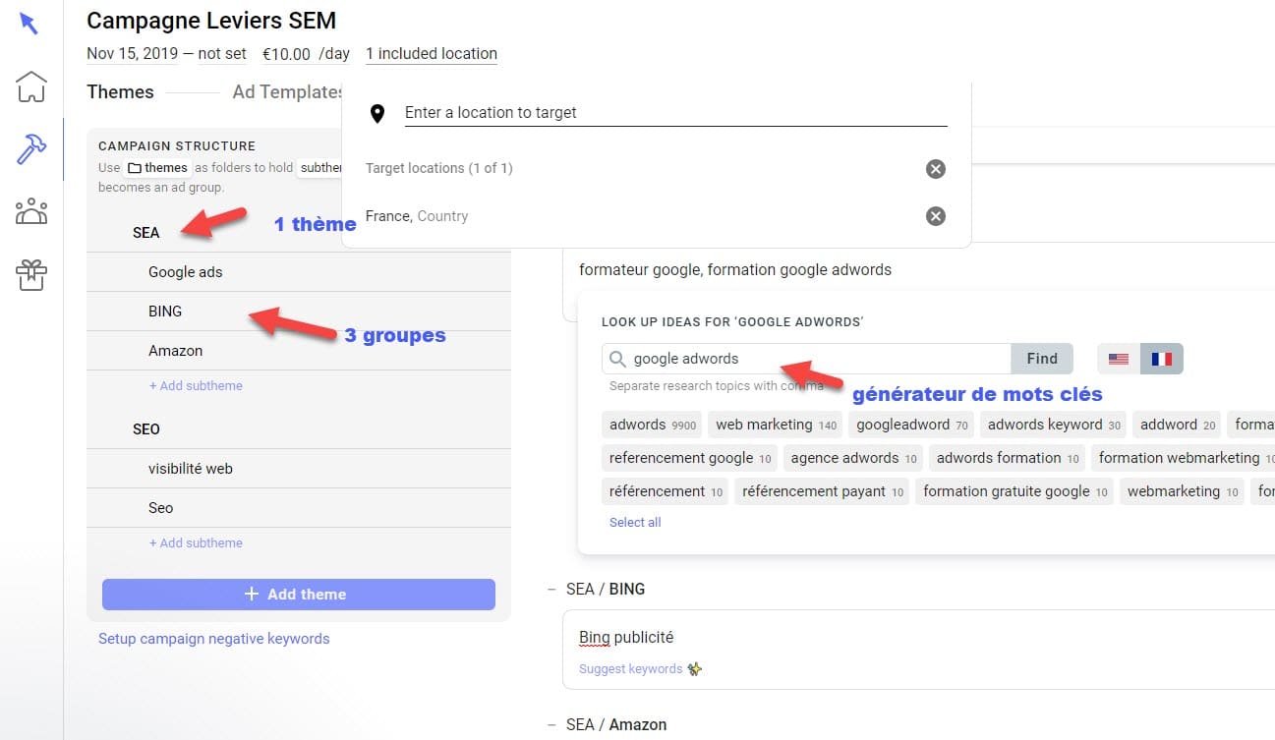Open the home icon in sidebar

[31, 86]
